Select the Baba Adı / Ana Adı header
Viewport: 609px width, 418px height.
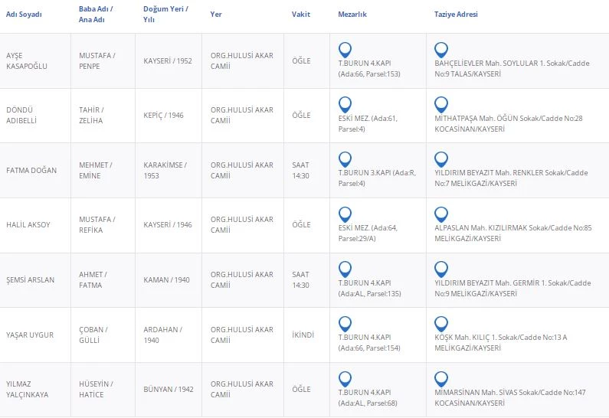pos(96,15)
